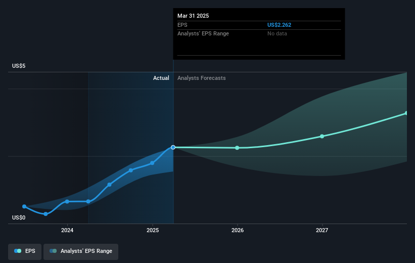
Task: Click the "Analysts' EPS Range" tooltip row label
Action: tap(203, 34)
